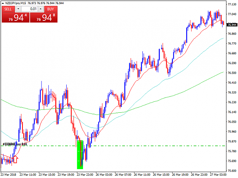The image size is (238, 178).
Task: Click the red up-arrow buy entry marker
Action: (x=15, y=159)
